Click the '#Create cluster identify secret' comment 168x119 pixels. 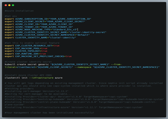pyautogui.click(x=28, y=62)
